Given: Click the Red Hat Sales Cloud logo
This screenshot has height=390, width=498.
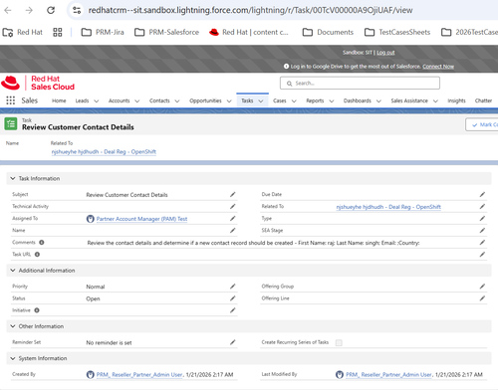Looking at the screenshot, I should (x=38, y=83).
